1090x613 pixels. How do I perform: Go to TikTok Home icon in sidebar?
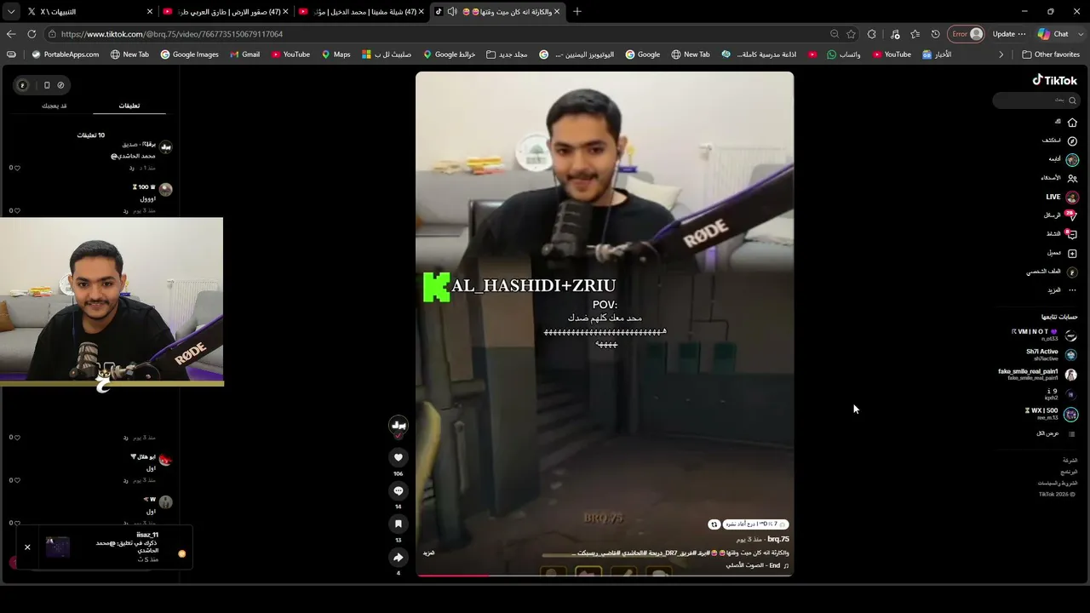(x=1072, y=123)
